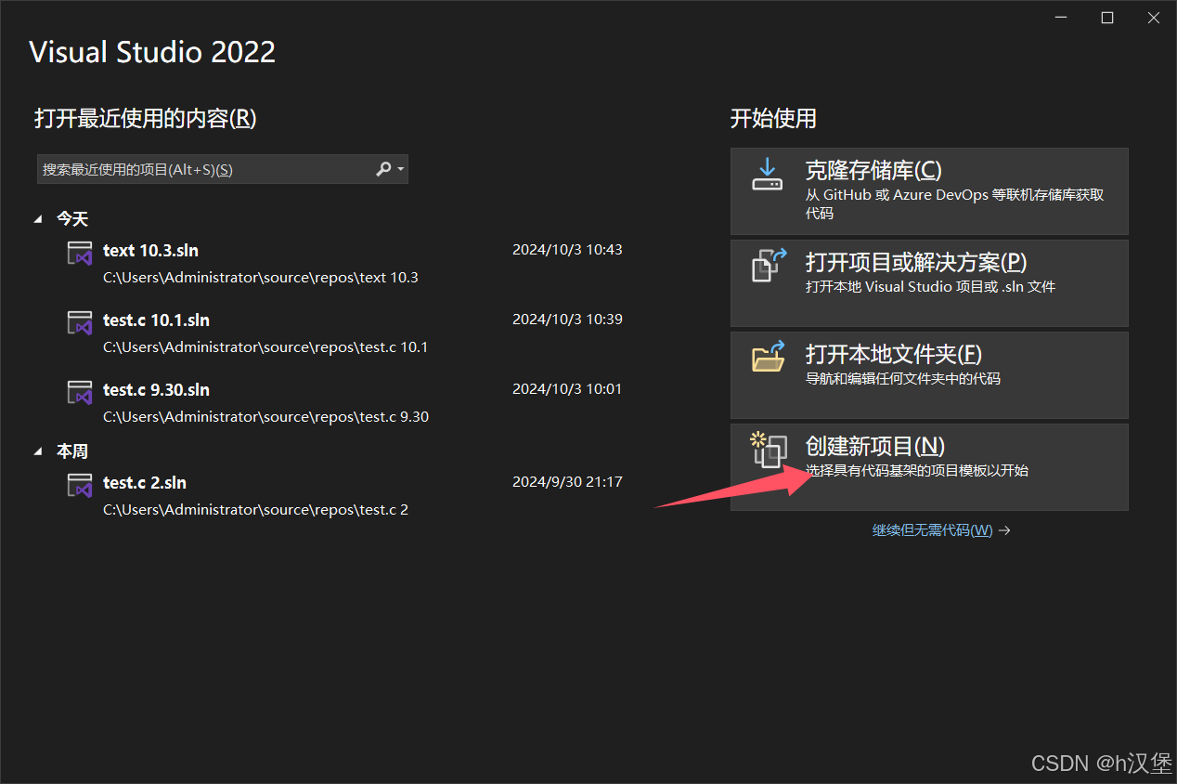Image resolution: width=1177 pixels, height=784 pixels.
Task: Choose 打开本地文件夹(F)
Action: (929, 375)
